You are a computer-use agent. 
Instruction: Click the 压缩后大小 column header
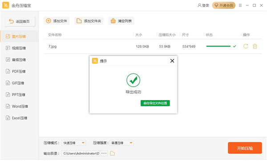click(x=167, y=35)
